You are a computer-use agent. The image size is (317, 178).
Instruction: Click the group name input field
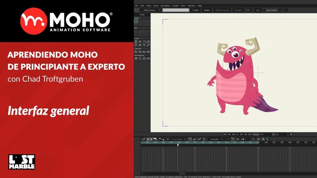pos(176,10)
